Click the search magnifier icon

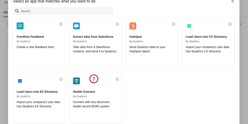coord(17,11)
